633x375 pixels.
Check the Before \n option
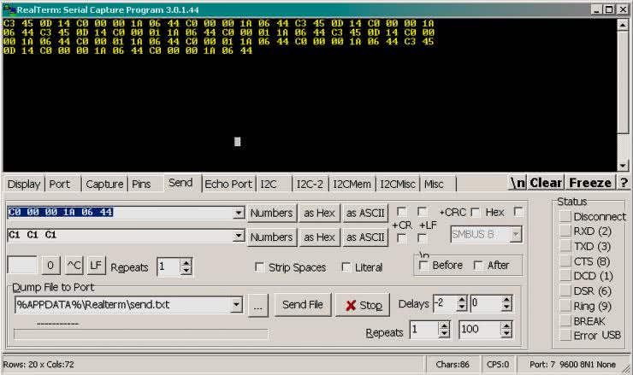point(424,266)
